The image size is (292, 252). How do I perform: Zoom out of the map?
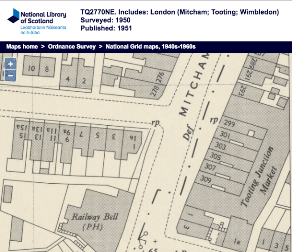click(10, 75)
